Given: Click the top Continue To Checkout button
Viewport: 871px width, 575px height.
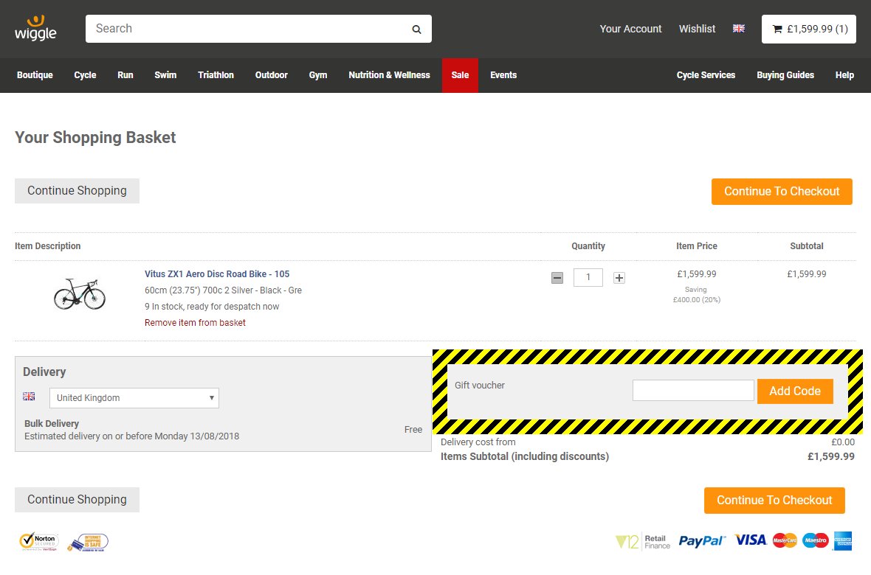Looking at the screenshot, I should (x=782, y=192).
